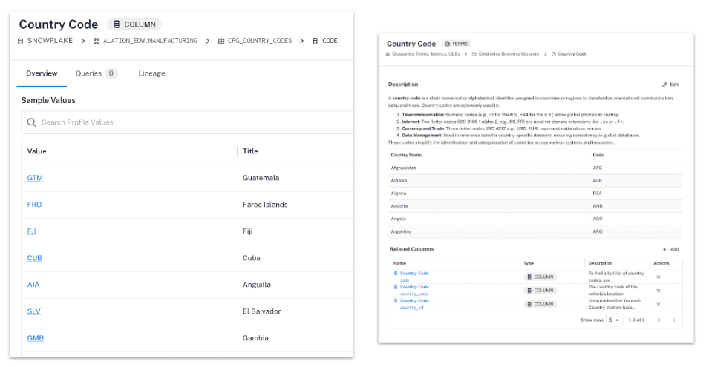706x367 pixels.
Task: Click the Snowflake database icon in breadcrumb
Action: coord(21,42)
